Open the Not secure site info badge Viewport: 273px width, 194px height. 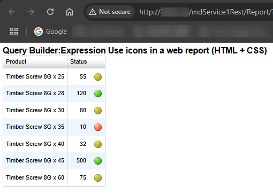pos(110,12)
